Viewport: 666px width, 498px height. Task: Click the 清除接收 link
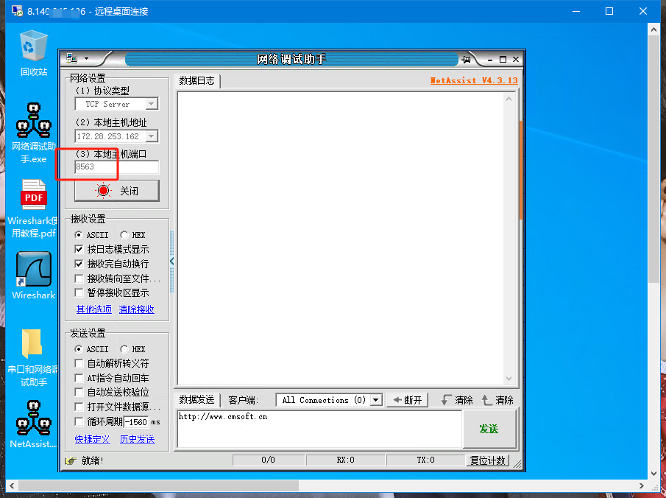point(137,309)
